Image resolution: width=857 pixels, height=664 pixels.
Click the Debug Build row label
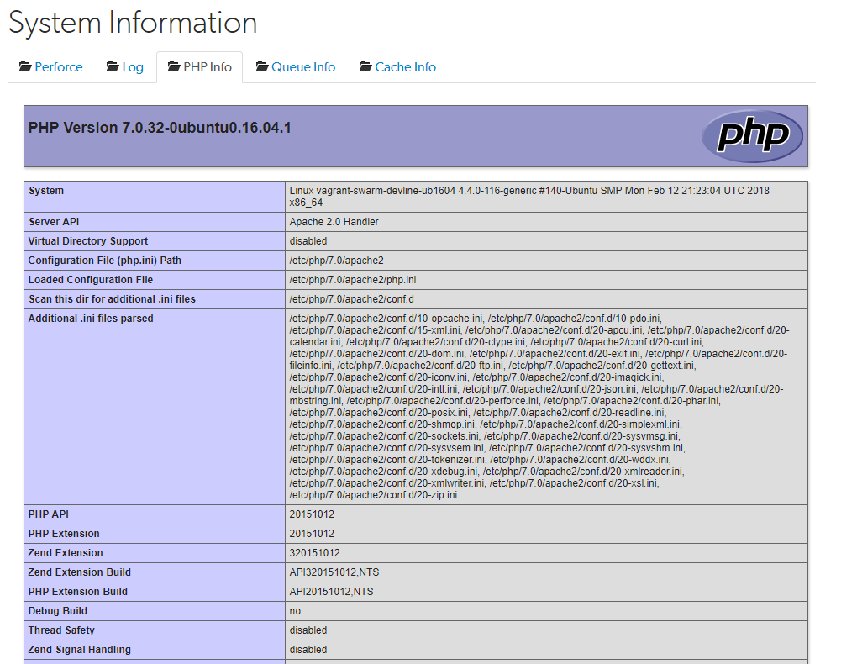coord(56,611)
